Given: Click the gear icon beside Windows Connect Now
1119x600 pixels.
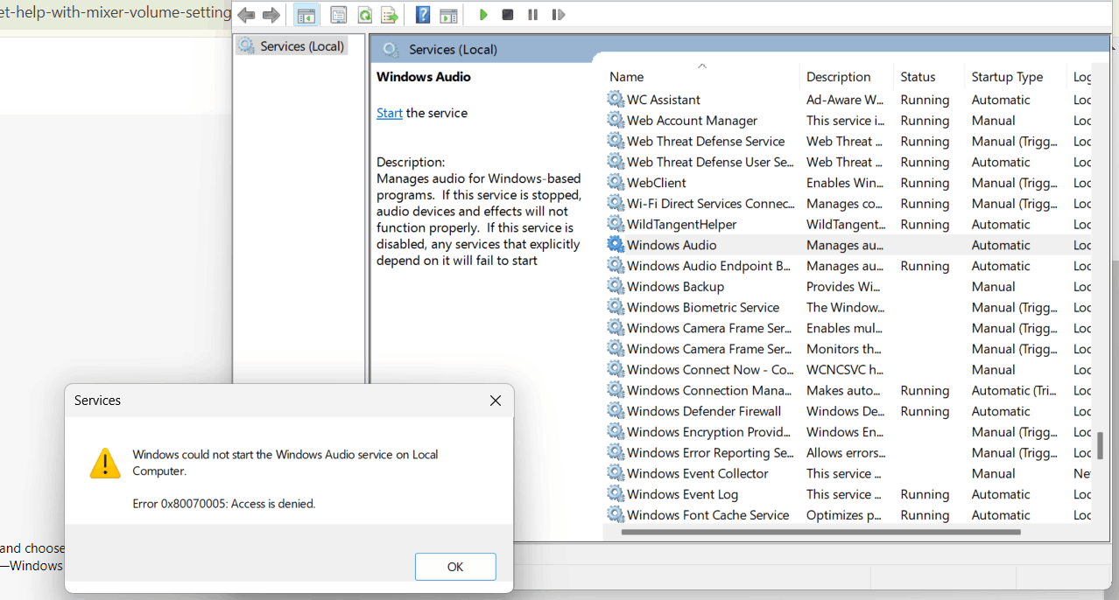Looking at the screenshot, I should (x=616, y=369).
